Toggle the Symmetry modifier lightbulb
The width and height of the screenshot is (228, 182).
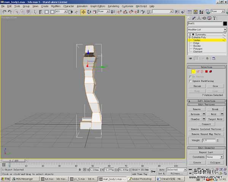pyautogui.click(x=190, y=35)
